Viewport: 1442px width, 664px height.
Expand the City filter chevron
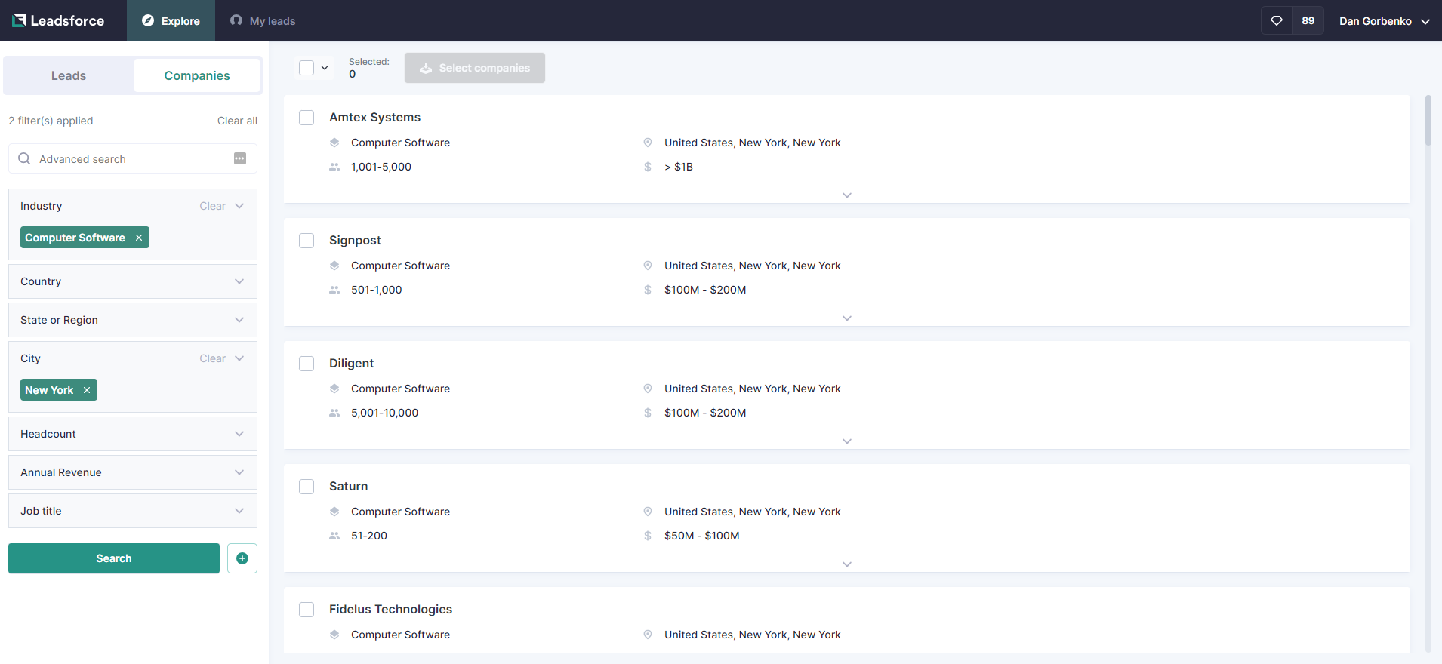tap(239, 358)
